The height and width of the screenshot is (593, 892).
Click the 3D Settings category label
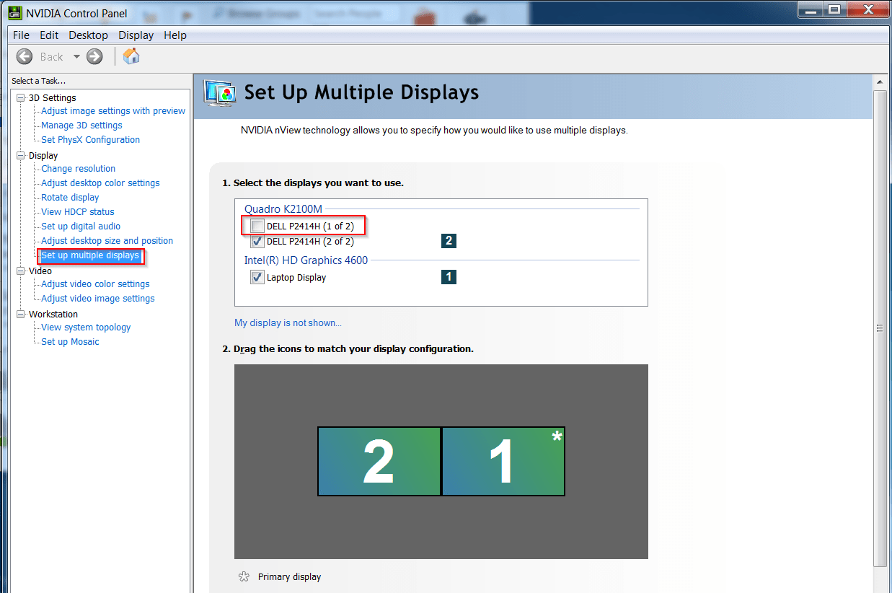pyautogui.click(x=52, y=97)
